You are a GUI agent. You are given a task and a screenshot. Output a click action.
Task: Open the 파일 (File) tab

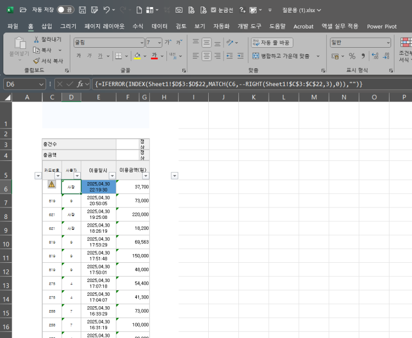(13, 26)
